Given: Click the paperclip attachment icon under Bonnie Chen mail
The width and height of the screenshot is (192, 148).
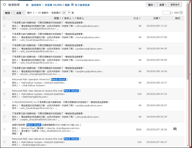Looking at the screenshot, I should (21, 134).
